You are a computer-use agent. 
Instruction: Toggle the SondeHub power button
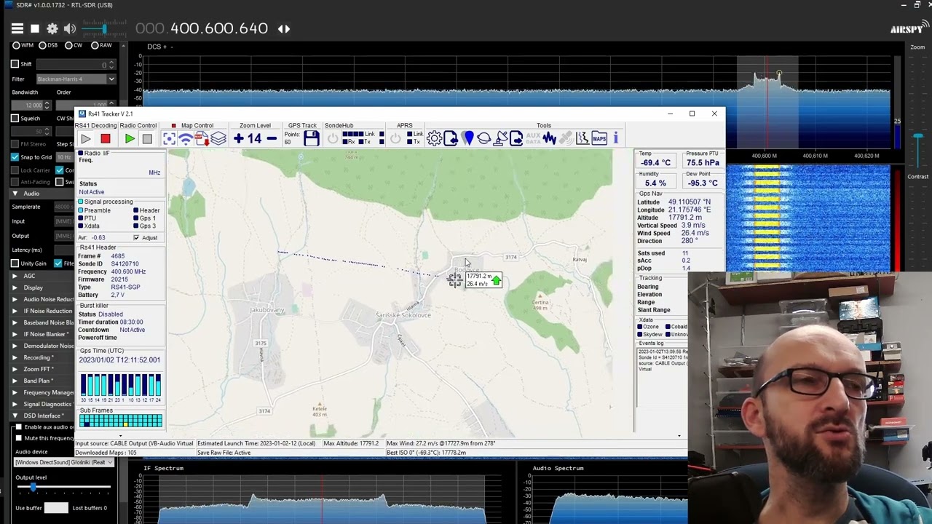[333, 138]
